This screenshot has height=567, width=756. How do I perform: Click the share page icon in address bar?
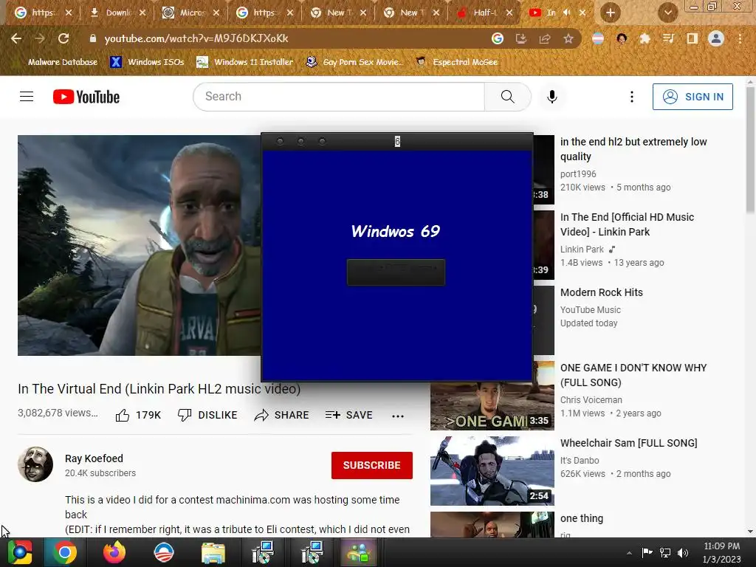(x=545, y=38)
